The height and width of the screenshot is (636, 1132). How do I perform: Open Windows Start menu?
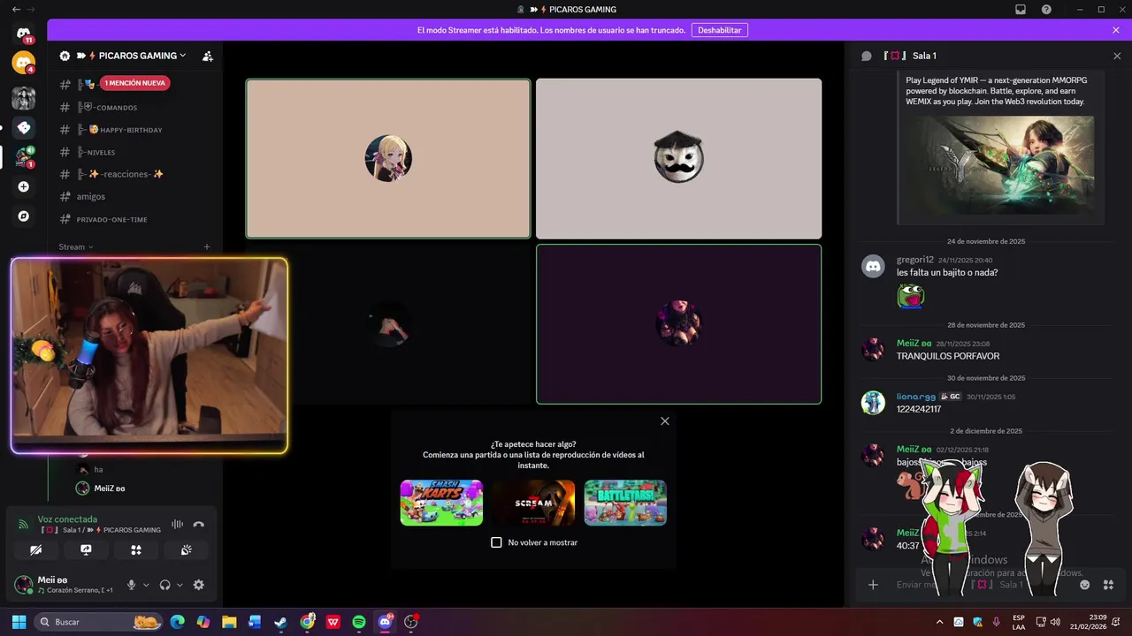[19, 622]
